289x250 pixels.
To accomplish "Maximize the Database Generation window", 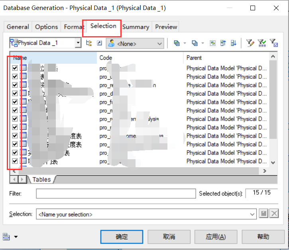I will coord(253,8).
